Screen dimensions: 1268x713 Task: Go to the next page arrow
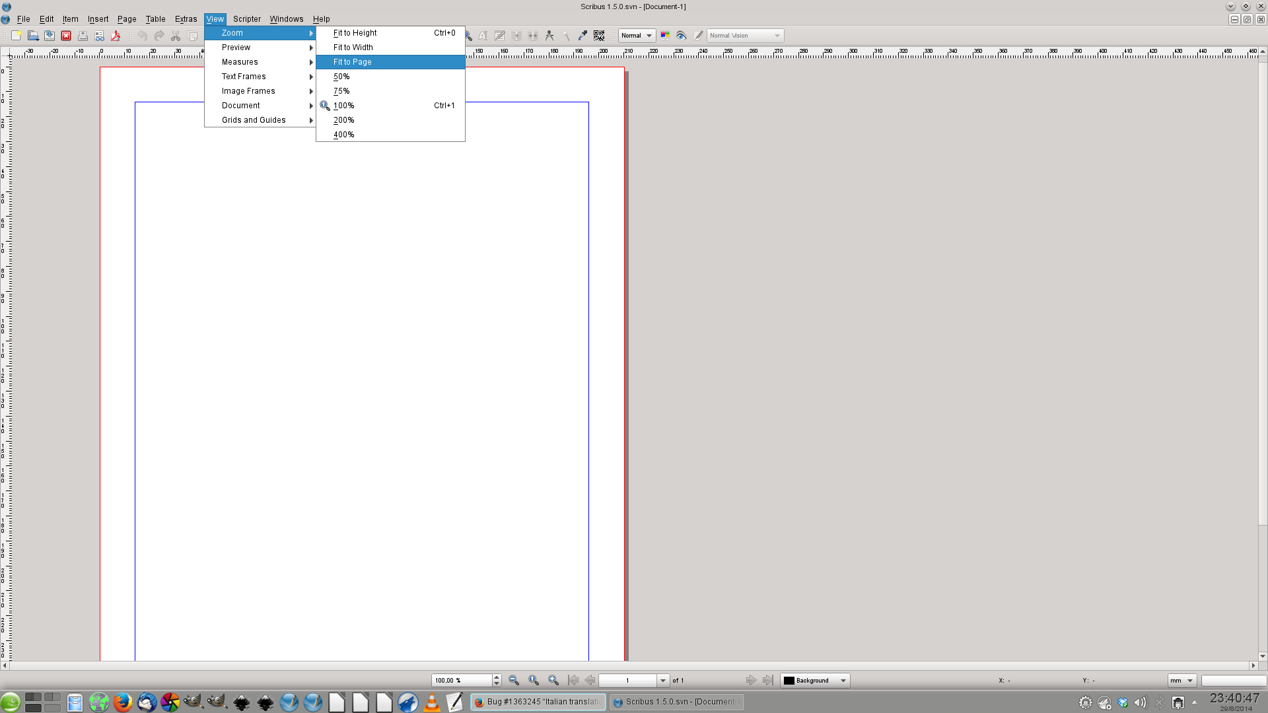tap(751, 680)
